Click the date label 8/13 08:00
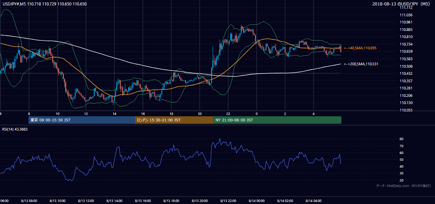Image resolution: width=435 pixels, height=204 pixels. [29, 201]
